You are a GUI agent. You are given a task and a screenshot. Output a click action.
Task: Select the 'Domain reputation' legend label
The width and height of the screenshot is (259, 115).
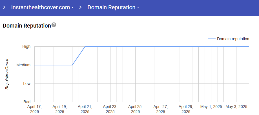(x=233, y=39)
